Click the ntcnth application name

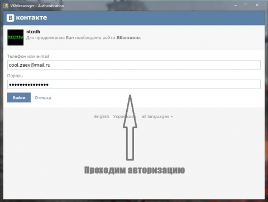[x=33, y=32]
